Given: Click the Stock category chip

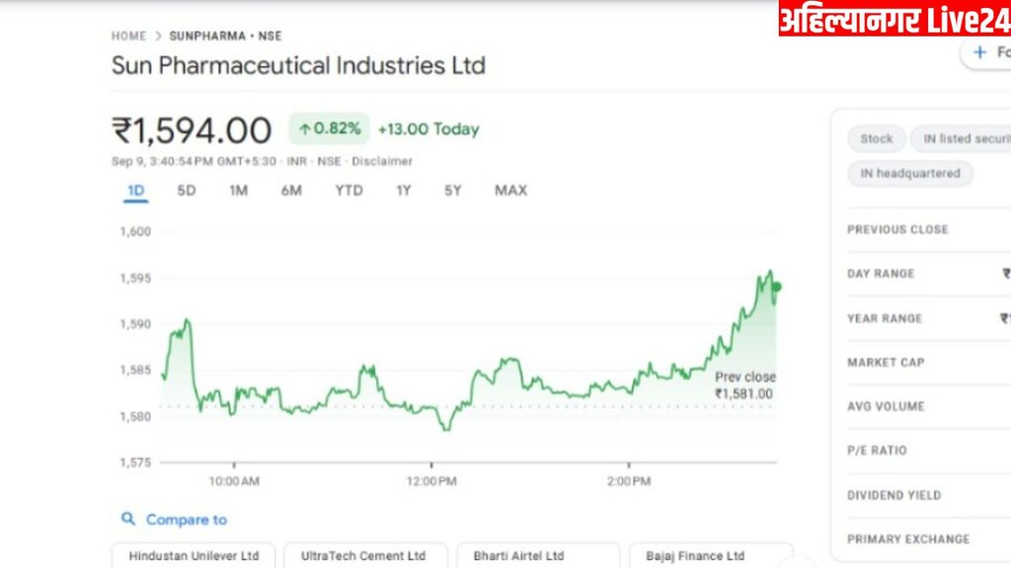Looking at the screenshot, I should [876, 139].
